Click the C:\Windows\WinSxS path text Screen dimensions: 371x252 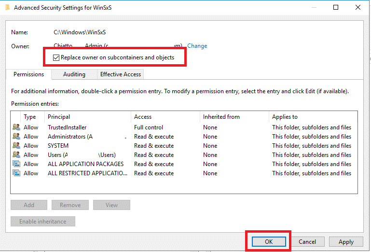[x=80, y=32]
